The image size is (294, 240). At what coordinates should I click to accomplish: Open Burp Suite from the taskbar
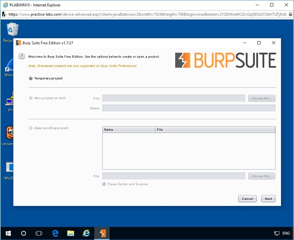(102, 233)
